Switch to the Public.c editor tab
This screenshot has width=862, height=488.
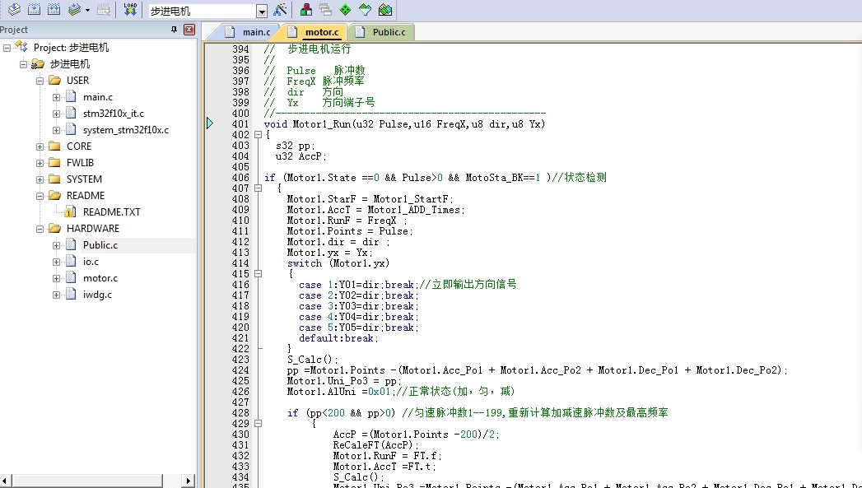pos(381,32)
